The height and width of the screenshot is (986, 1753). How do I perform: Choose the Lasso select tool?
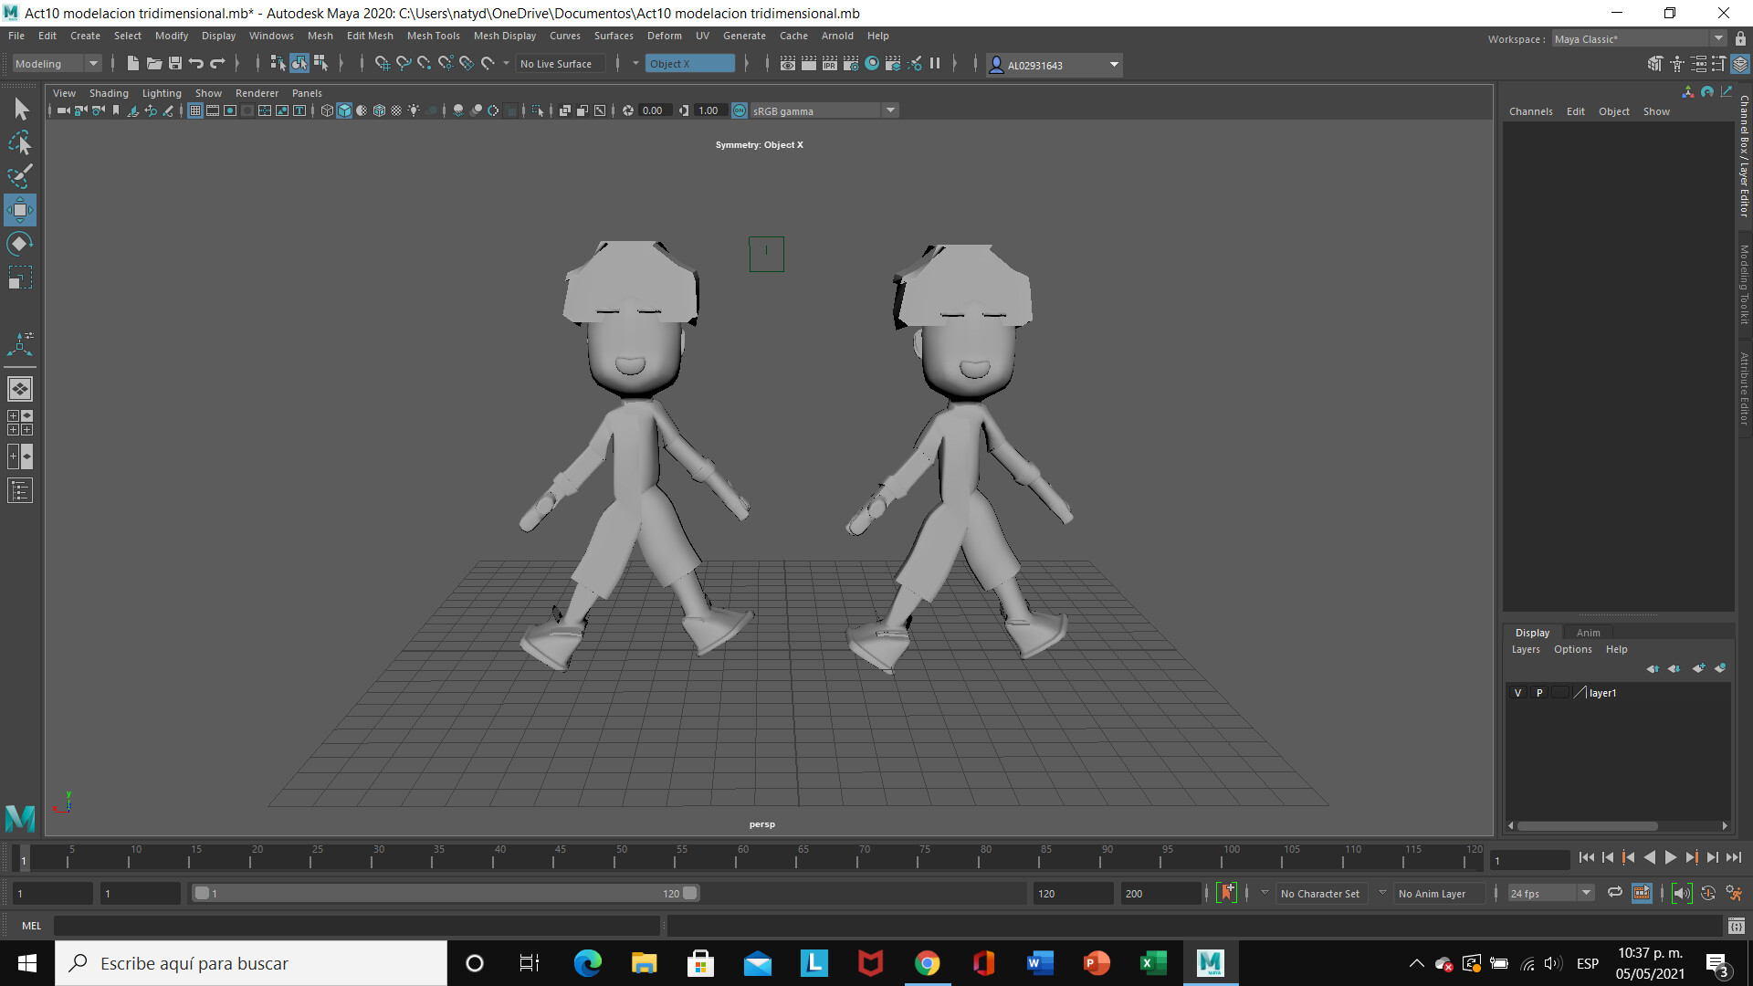pos(20,143)
